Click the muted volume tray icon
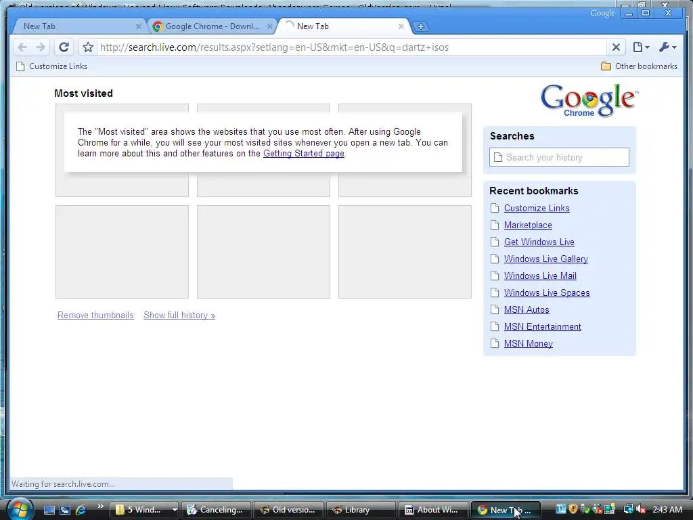 [x=641, y=509]
